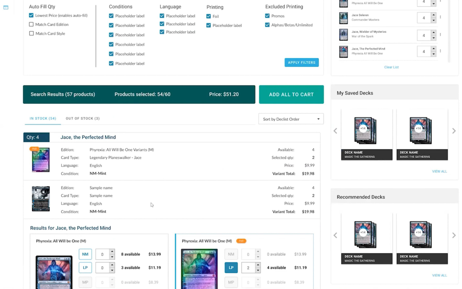Decrease quantity for Jace, Wielder of Mysteries
Screen dimensions: 462x289
coord(434,38)
